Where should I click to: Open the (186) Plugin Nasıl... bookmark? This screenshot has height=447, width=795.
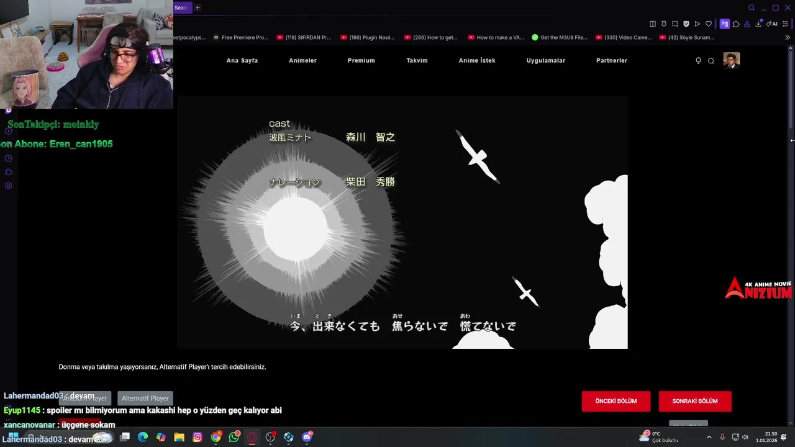pyautogui.click(x=368, y=37)
